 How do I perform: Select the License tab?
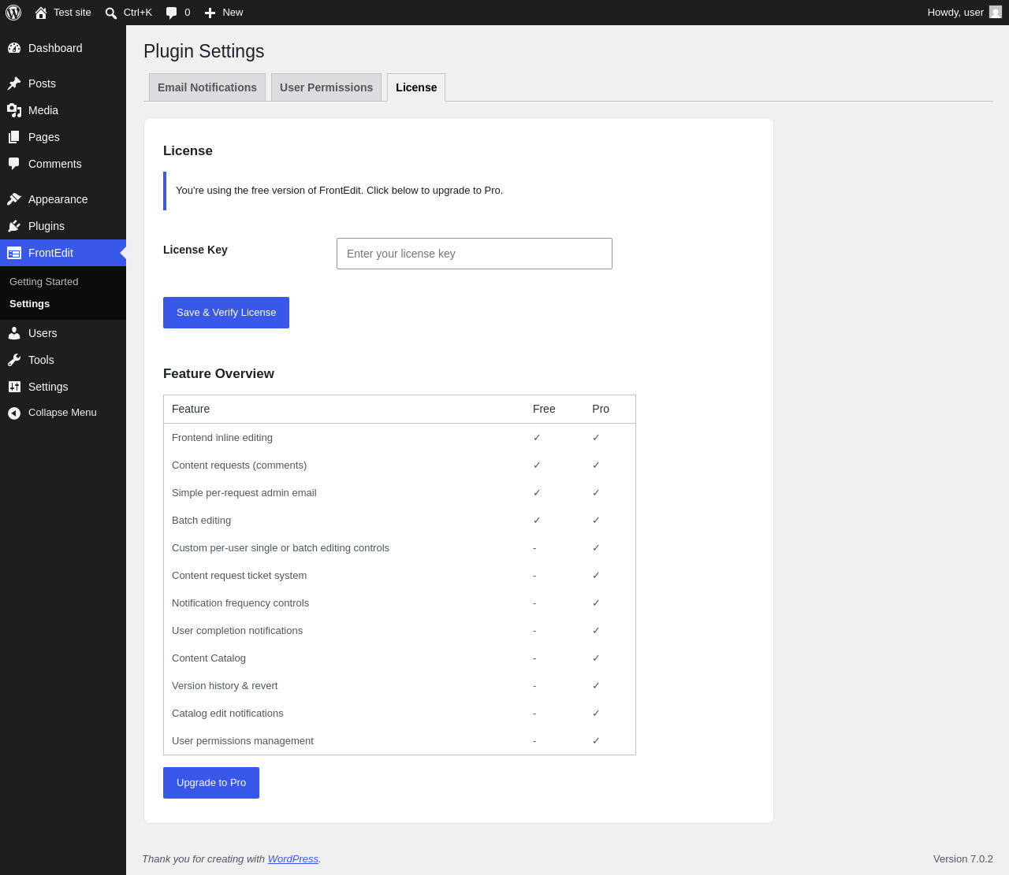[x=416, y=87]
